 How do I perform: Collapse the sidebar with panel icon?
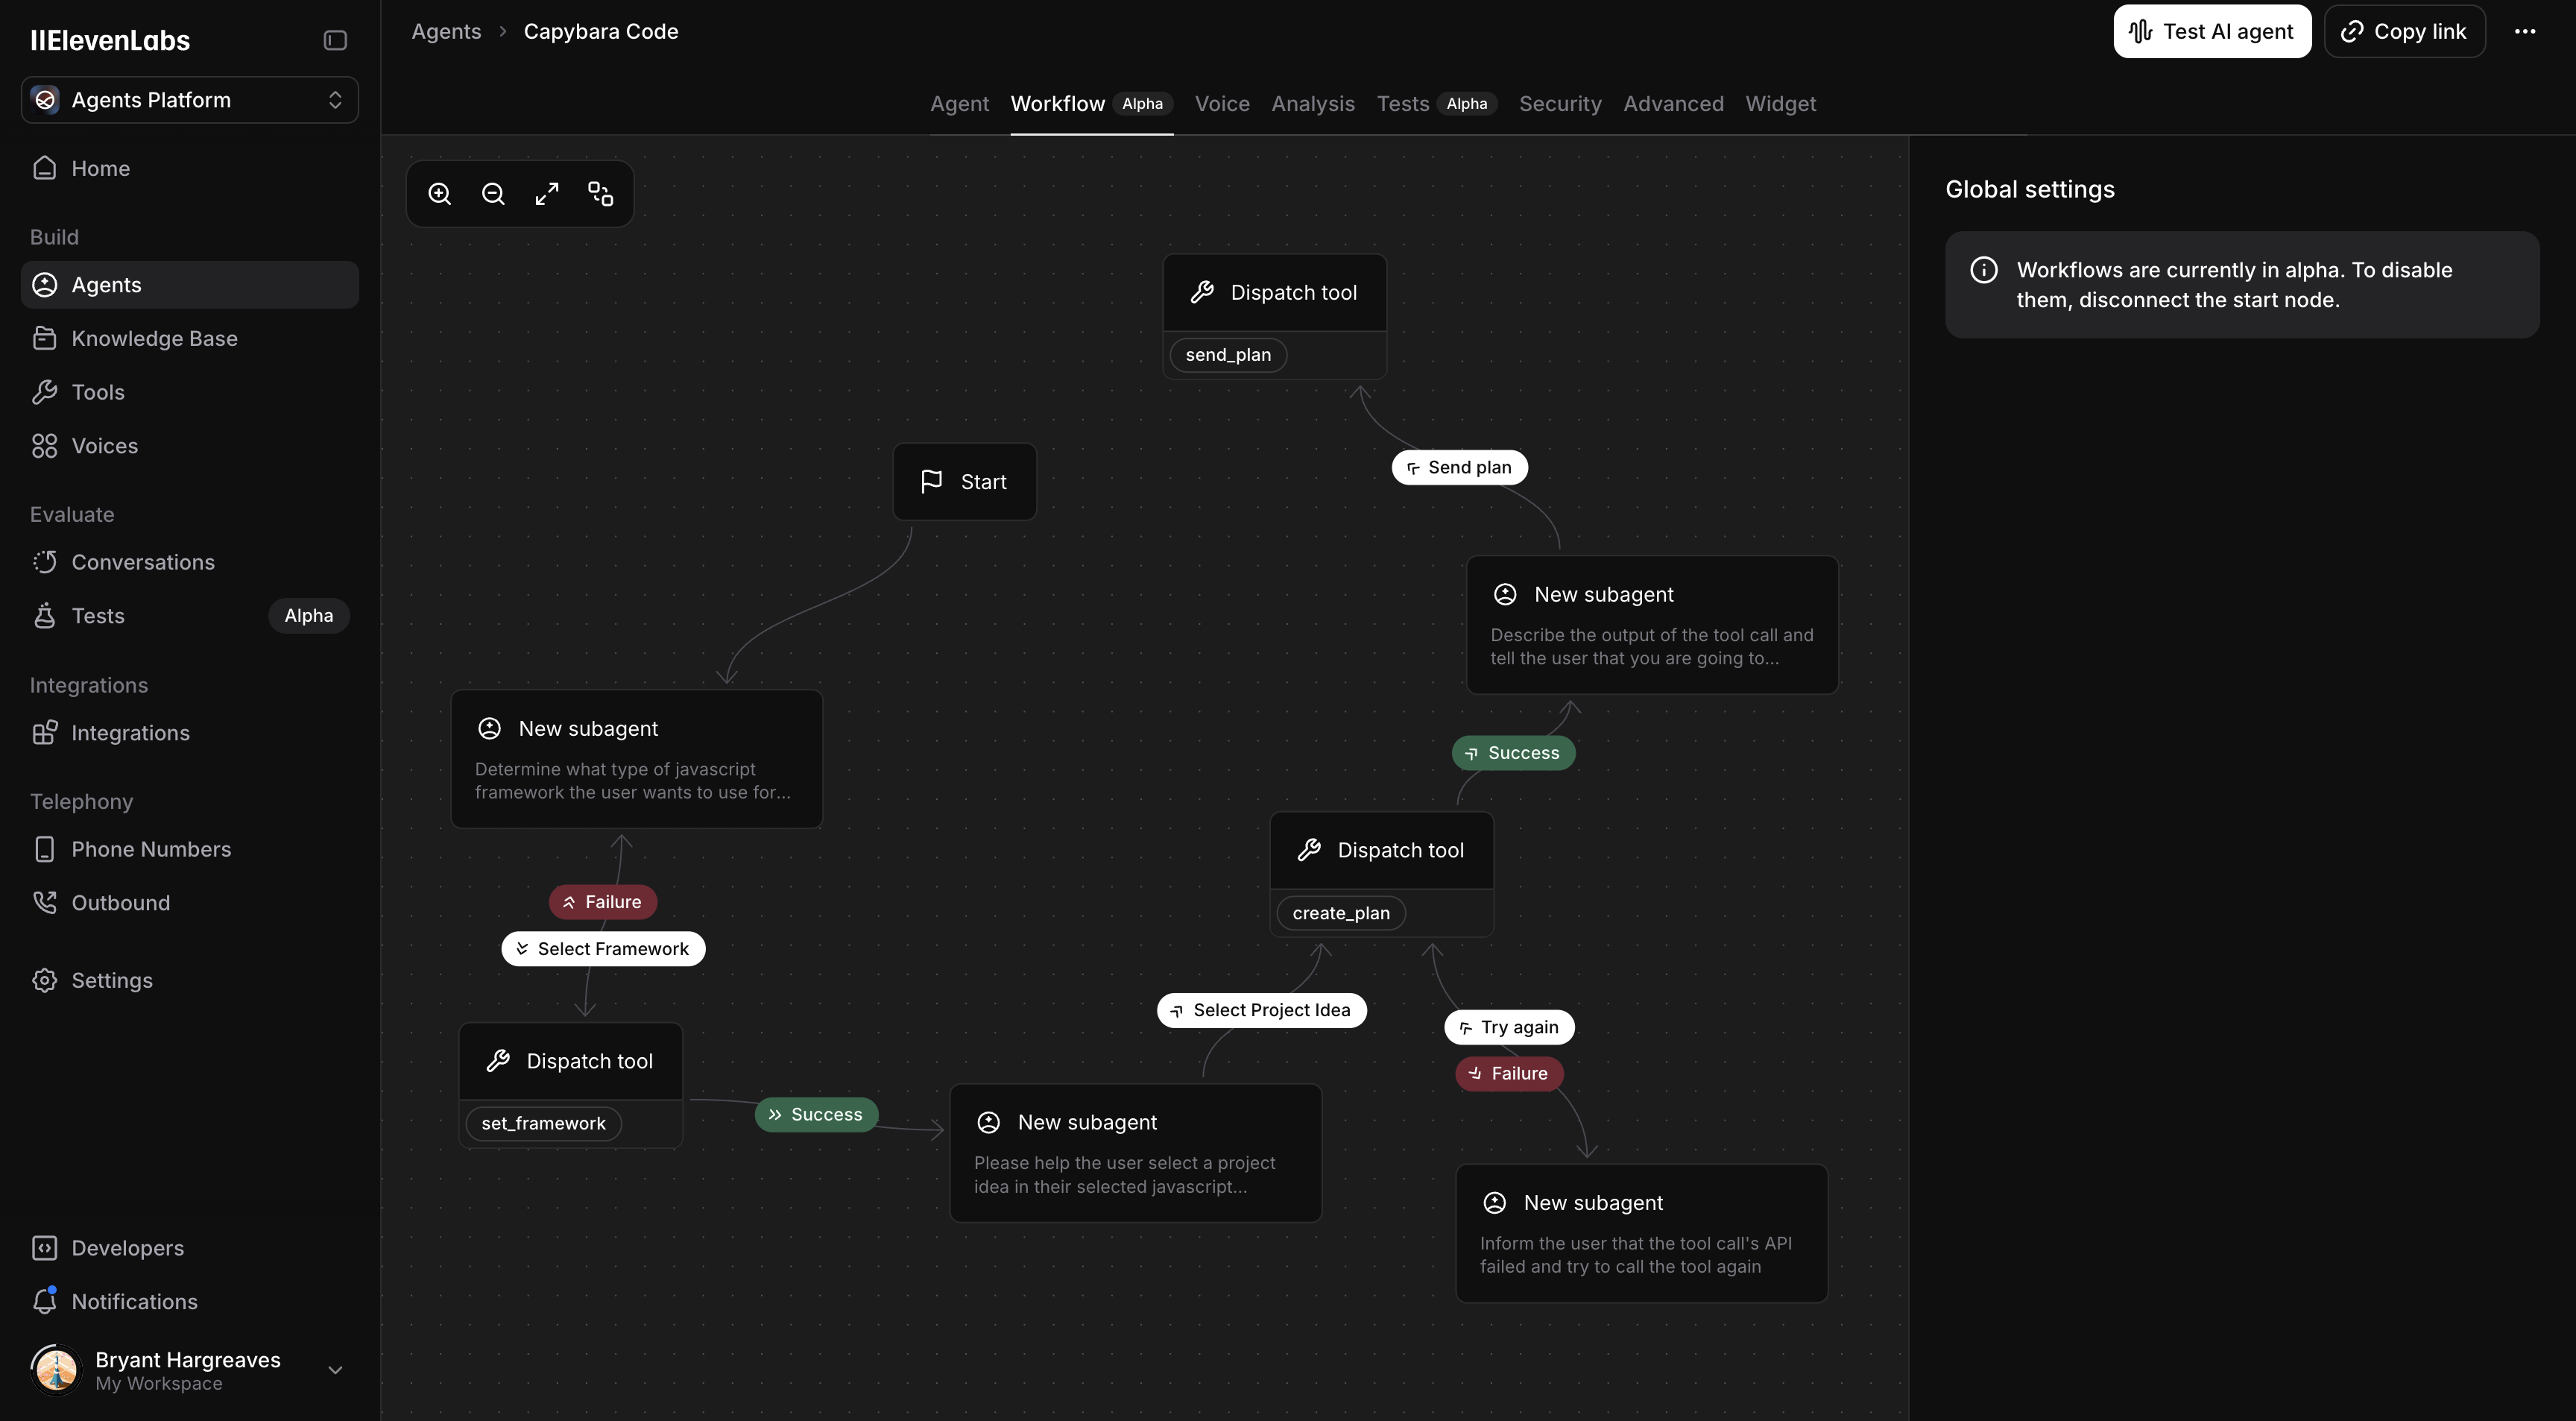tap(335, 40)
